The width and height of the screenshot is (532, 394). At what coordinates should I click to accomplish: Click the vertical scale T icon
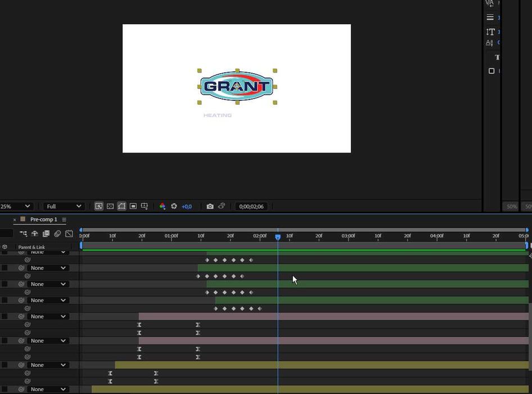point(490,32)
